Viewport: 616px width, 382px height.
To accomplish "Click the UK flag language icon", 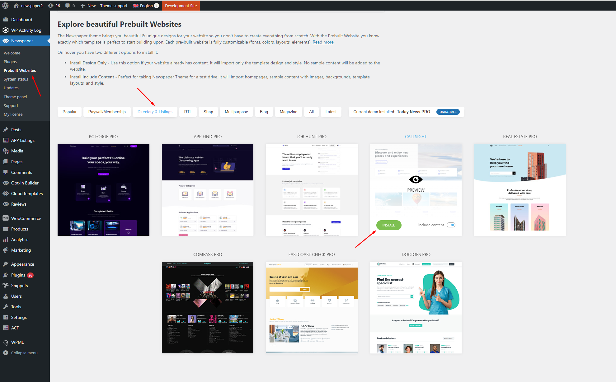I will click(136, 6).
